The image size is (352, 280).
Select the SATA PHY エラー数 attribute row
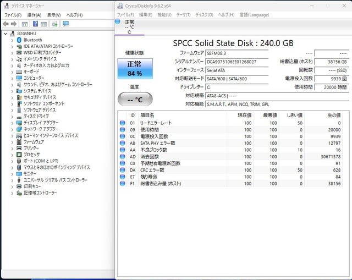[230, 143]
